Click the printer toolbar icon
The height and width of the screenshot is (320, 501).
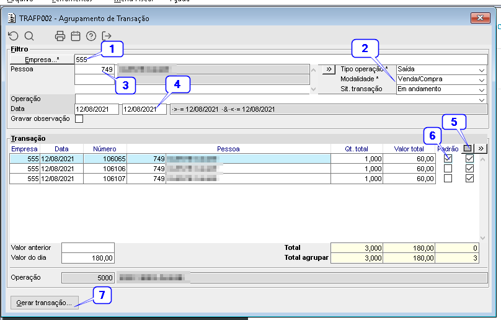coord(60,36)
